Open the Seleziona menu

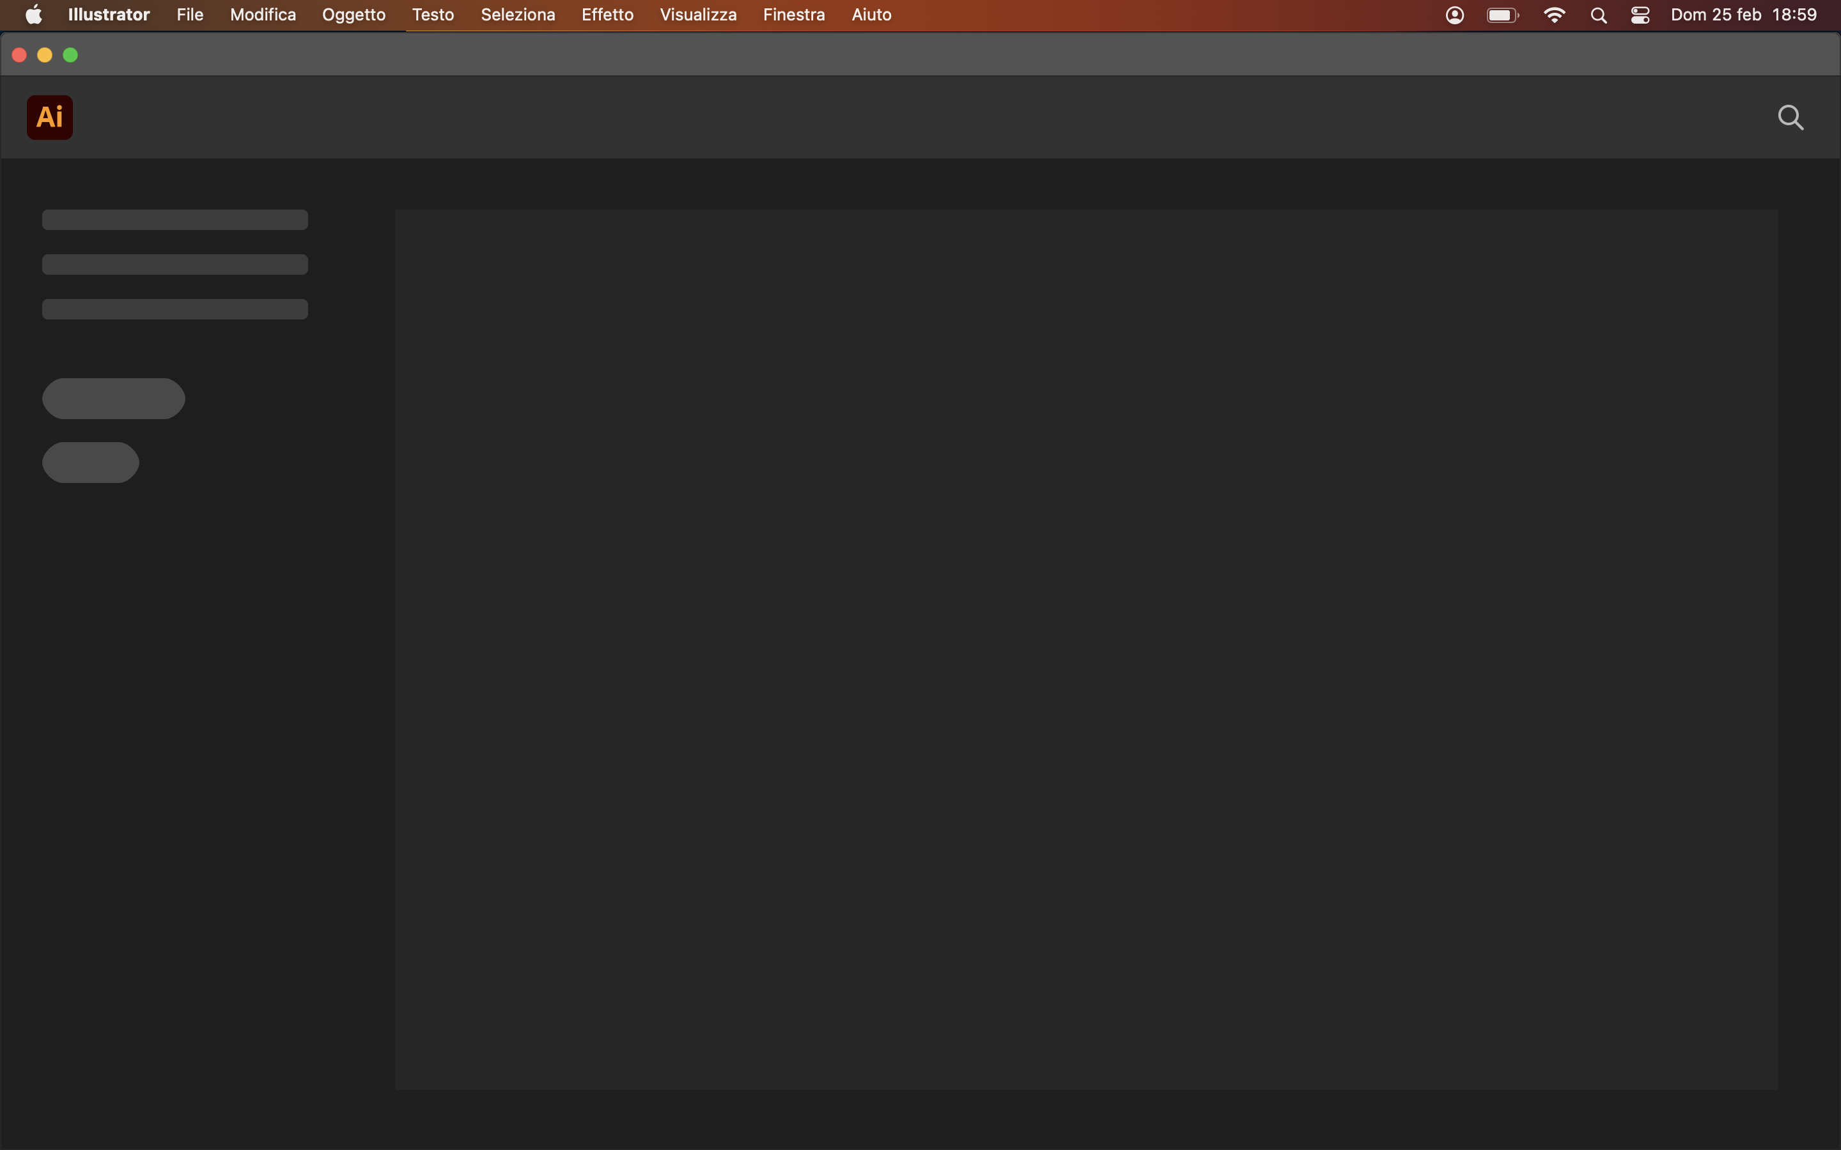(517, 15)
